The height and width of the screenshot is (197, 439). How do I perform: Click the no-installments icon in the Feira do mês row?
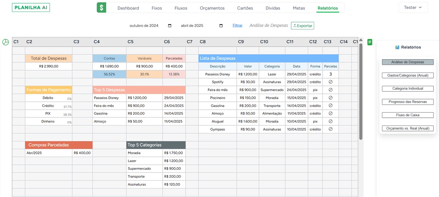[330, 90]
